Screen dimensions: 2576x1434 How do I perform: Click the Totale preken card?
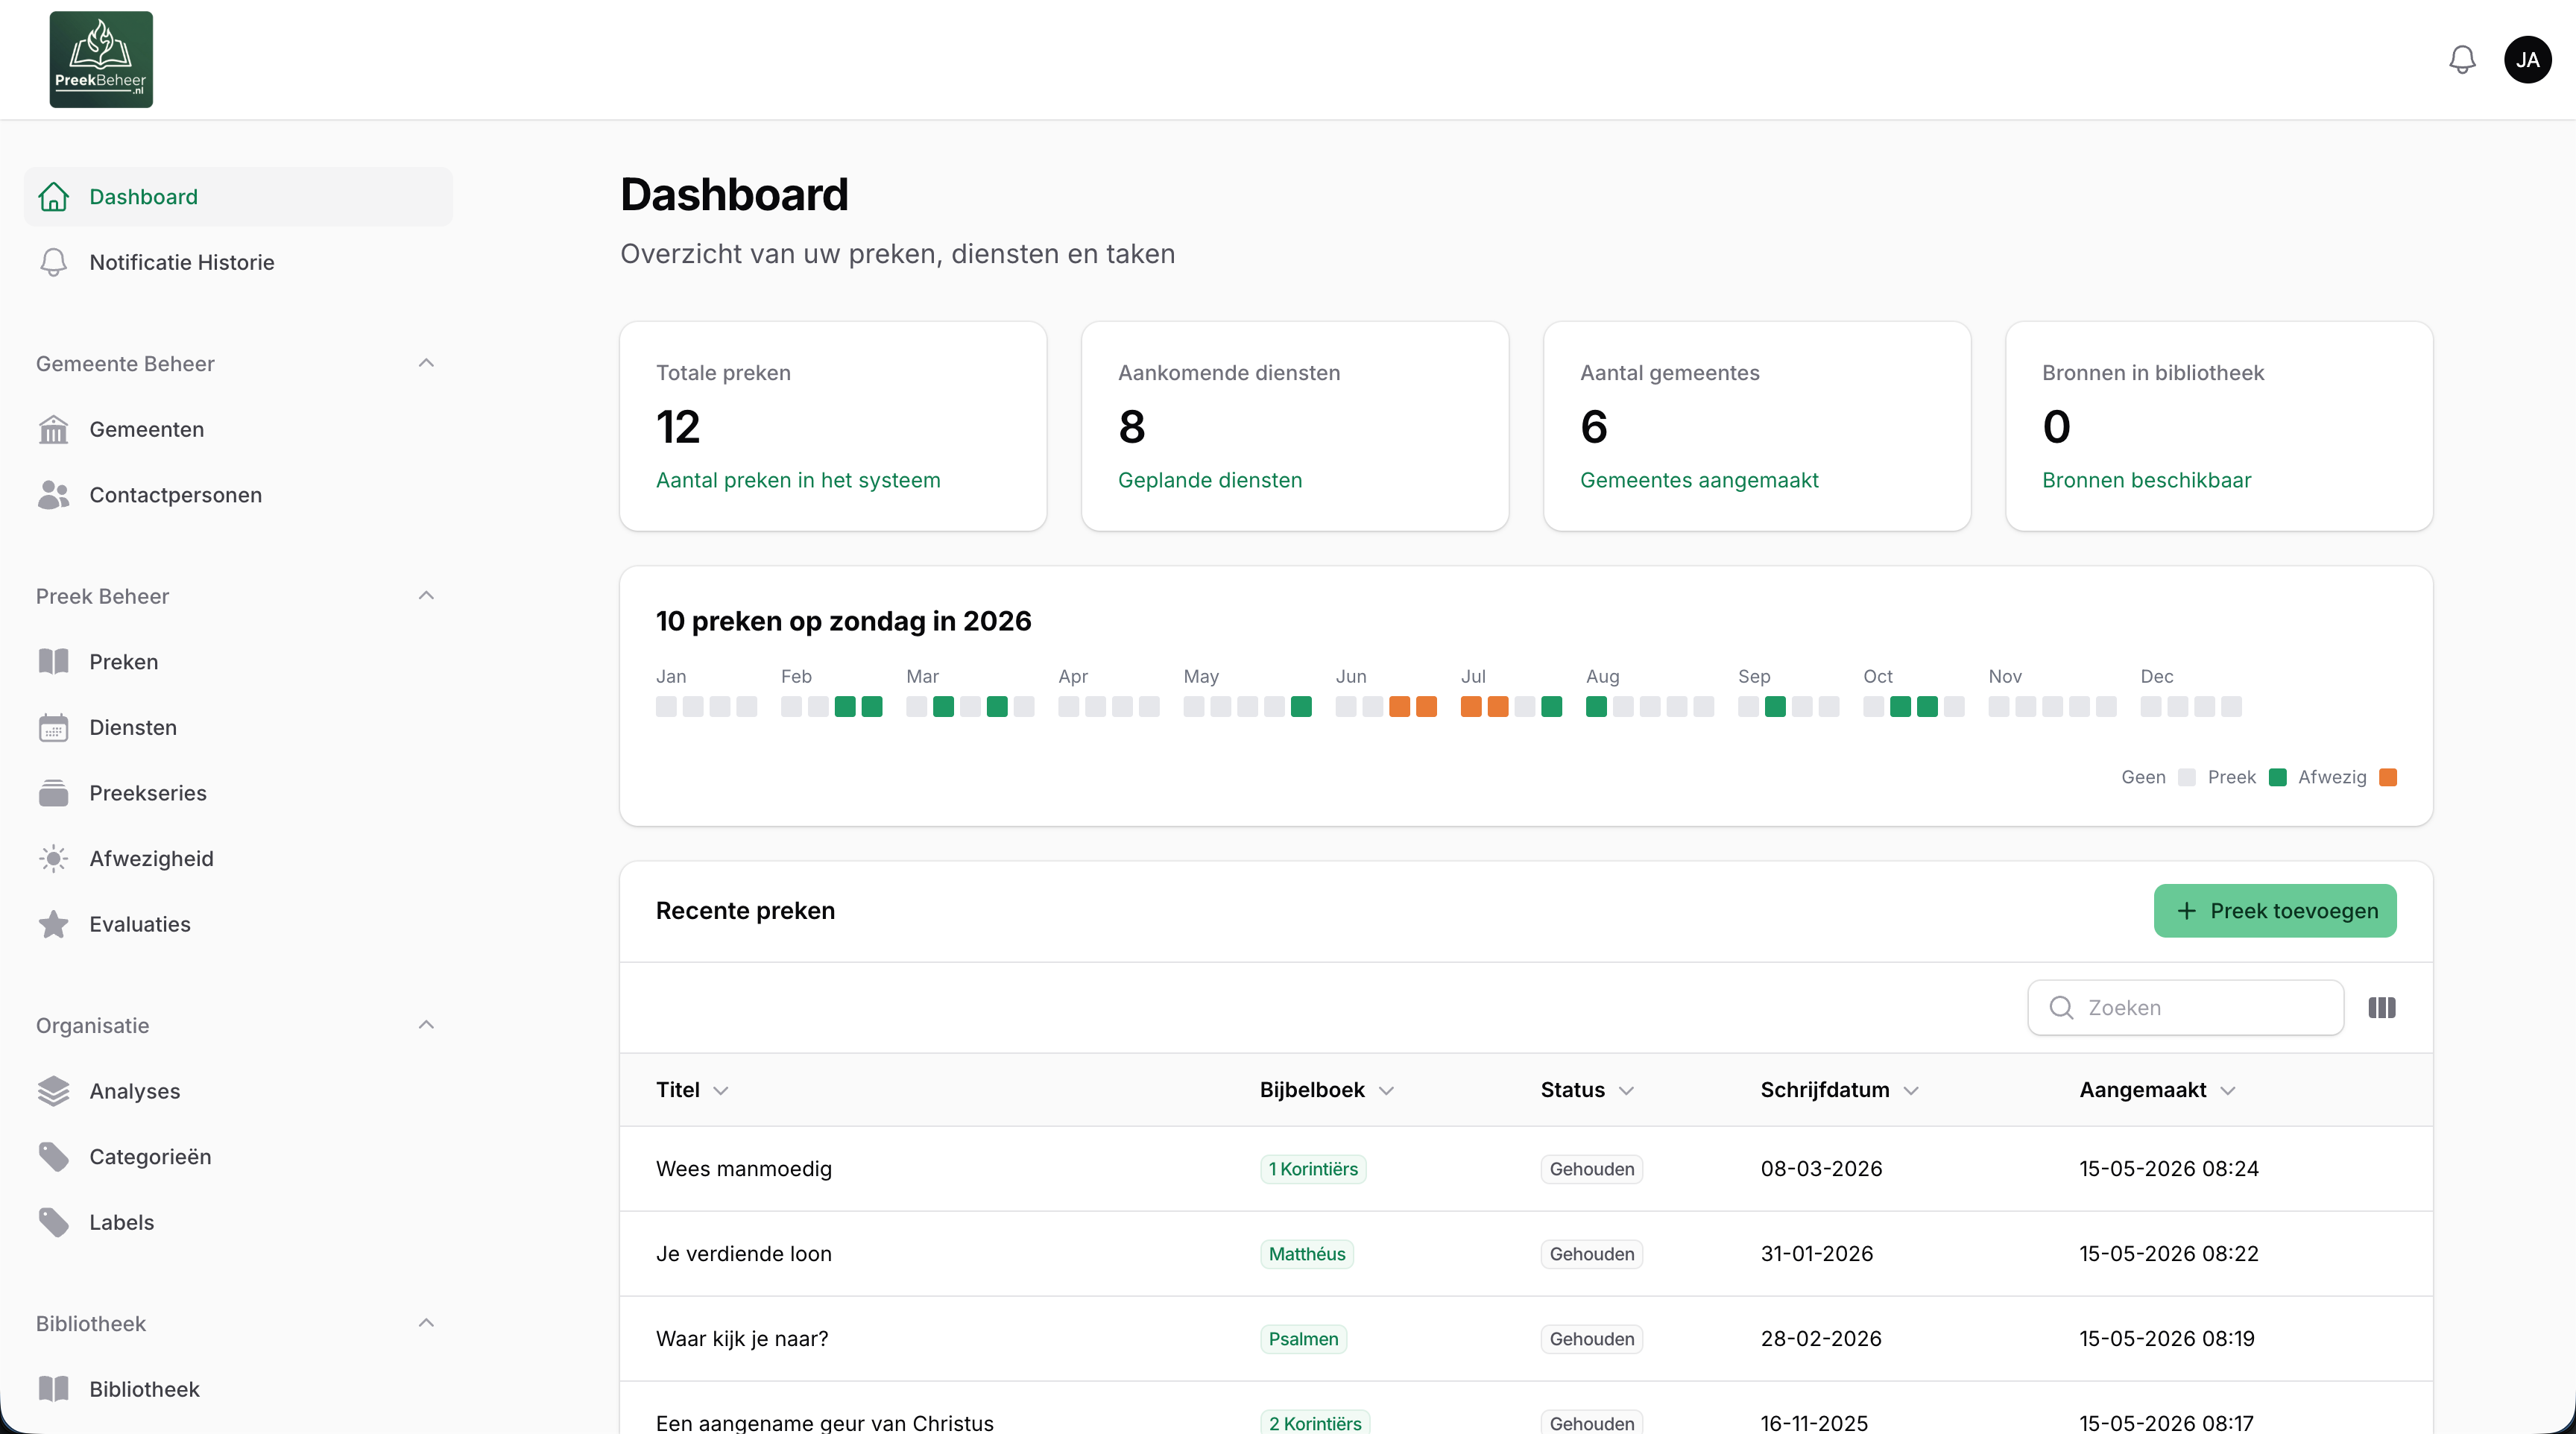(833, 426)
